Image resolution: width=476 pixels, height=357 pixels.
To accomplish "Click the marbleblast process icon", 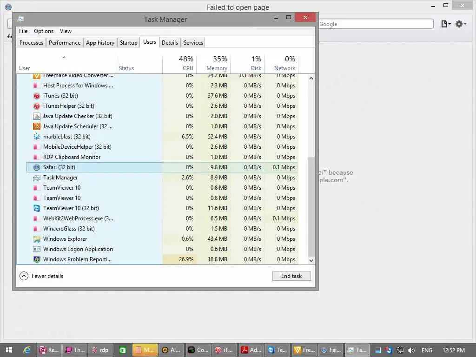I will point(36,137).
